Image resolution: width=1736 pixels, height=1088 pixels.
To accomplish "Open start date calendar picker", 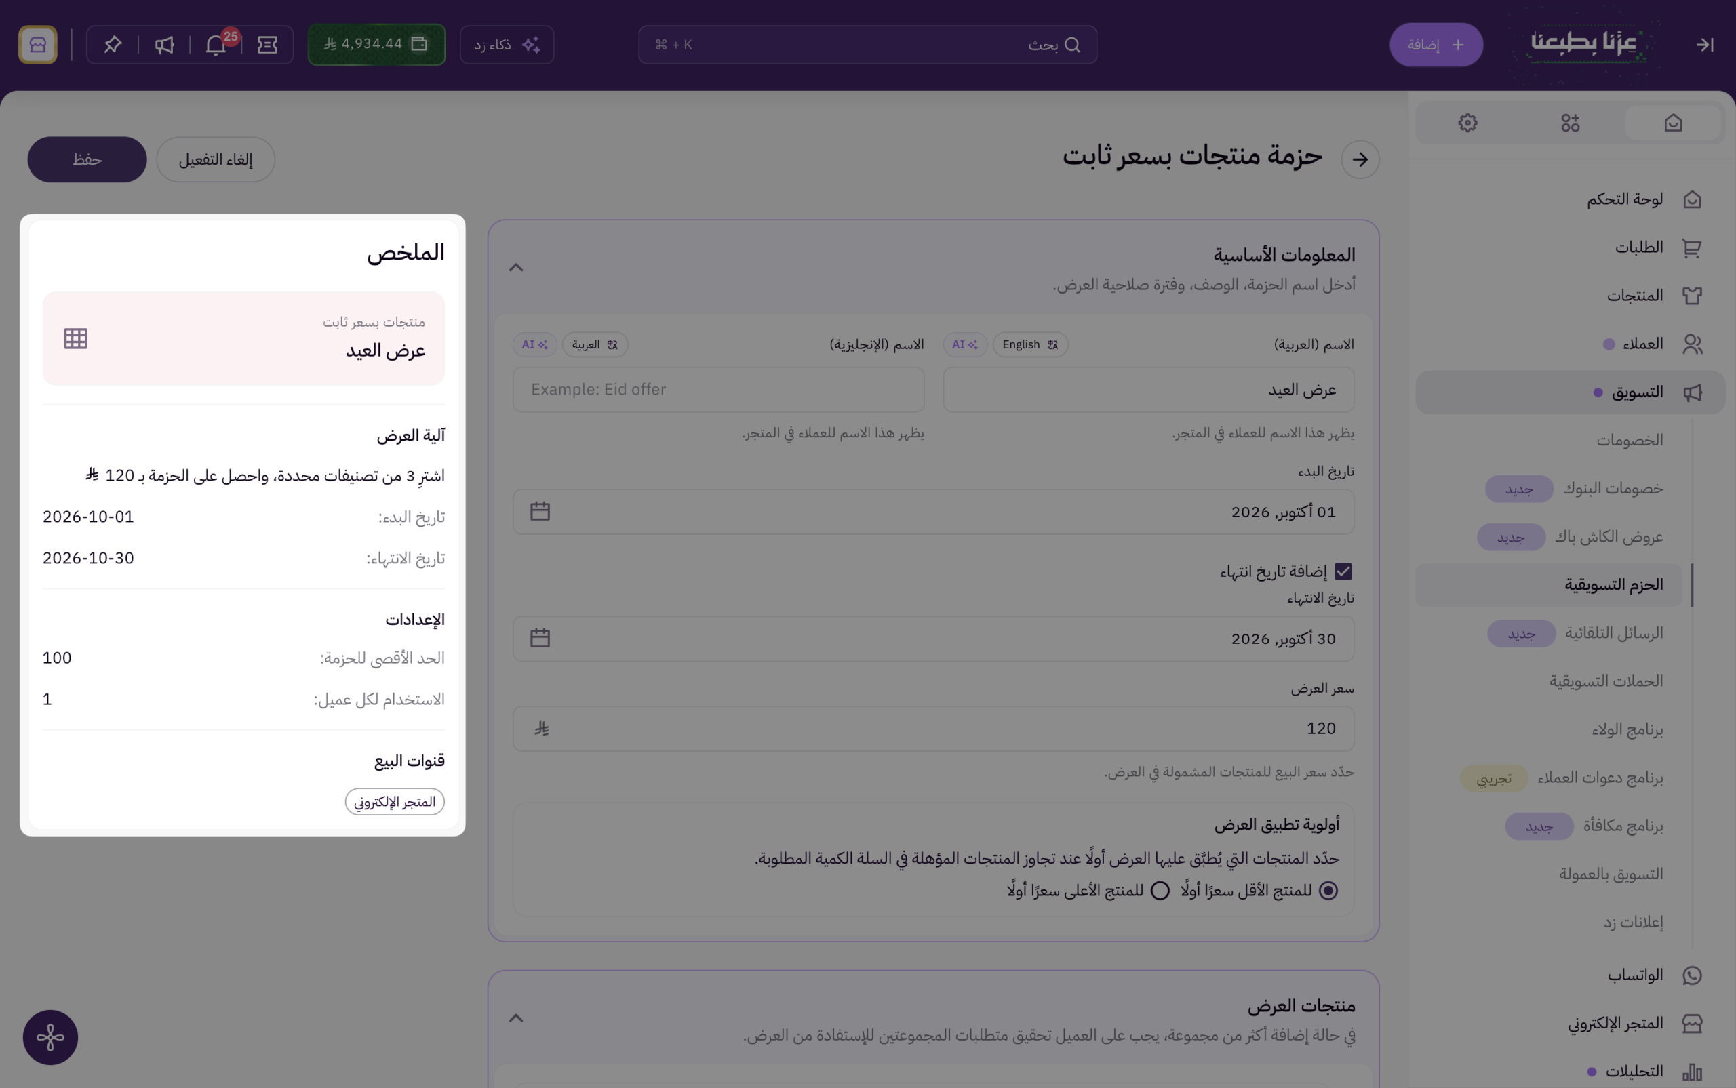I will coord(540,512).
